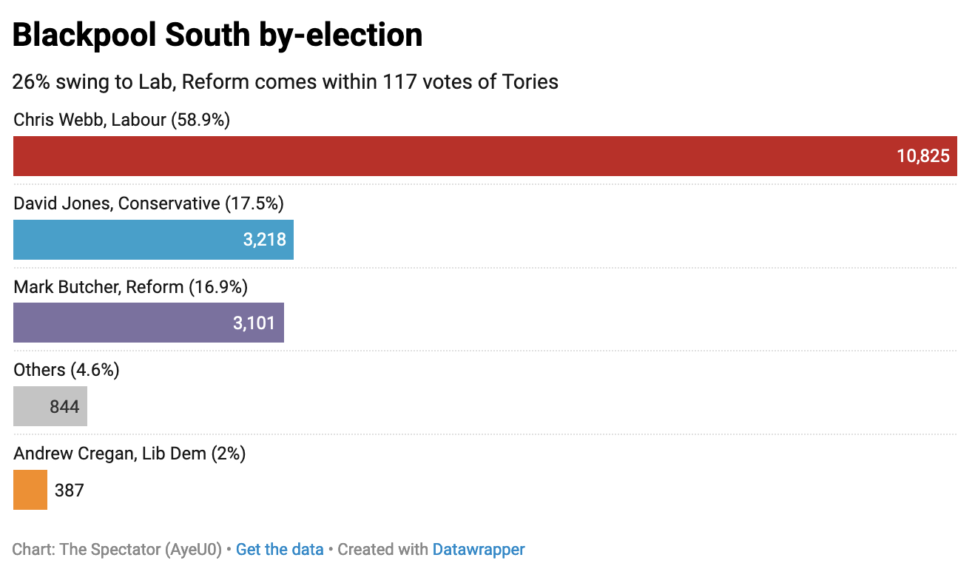Open the Datawrapper link
This screenshot has width=975, height=586.
479,549
